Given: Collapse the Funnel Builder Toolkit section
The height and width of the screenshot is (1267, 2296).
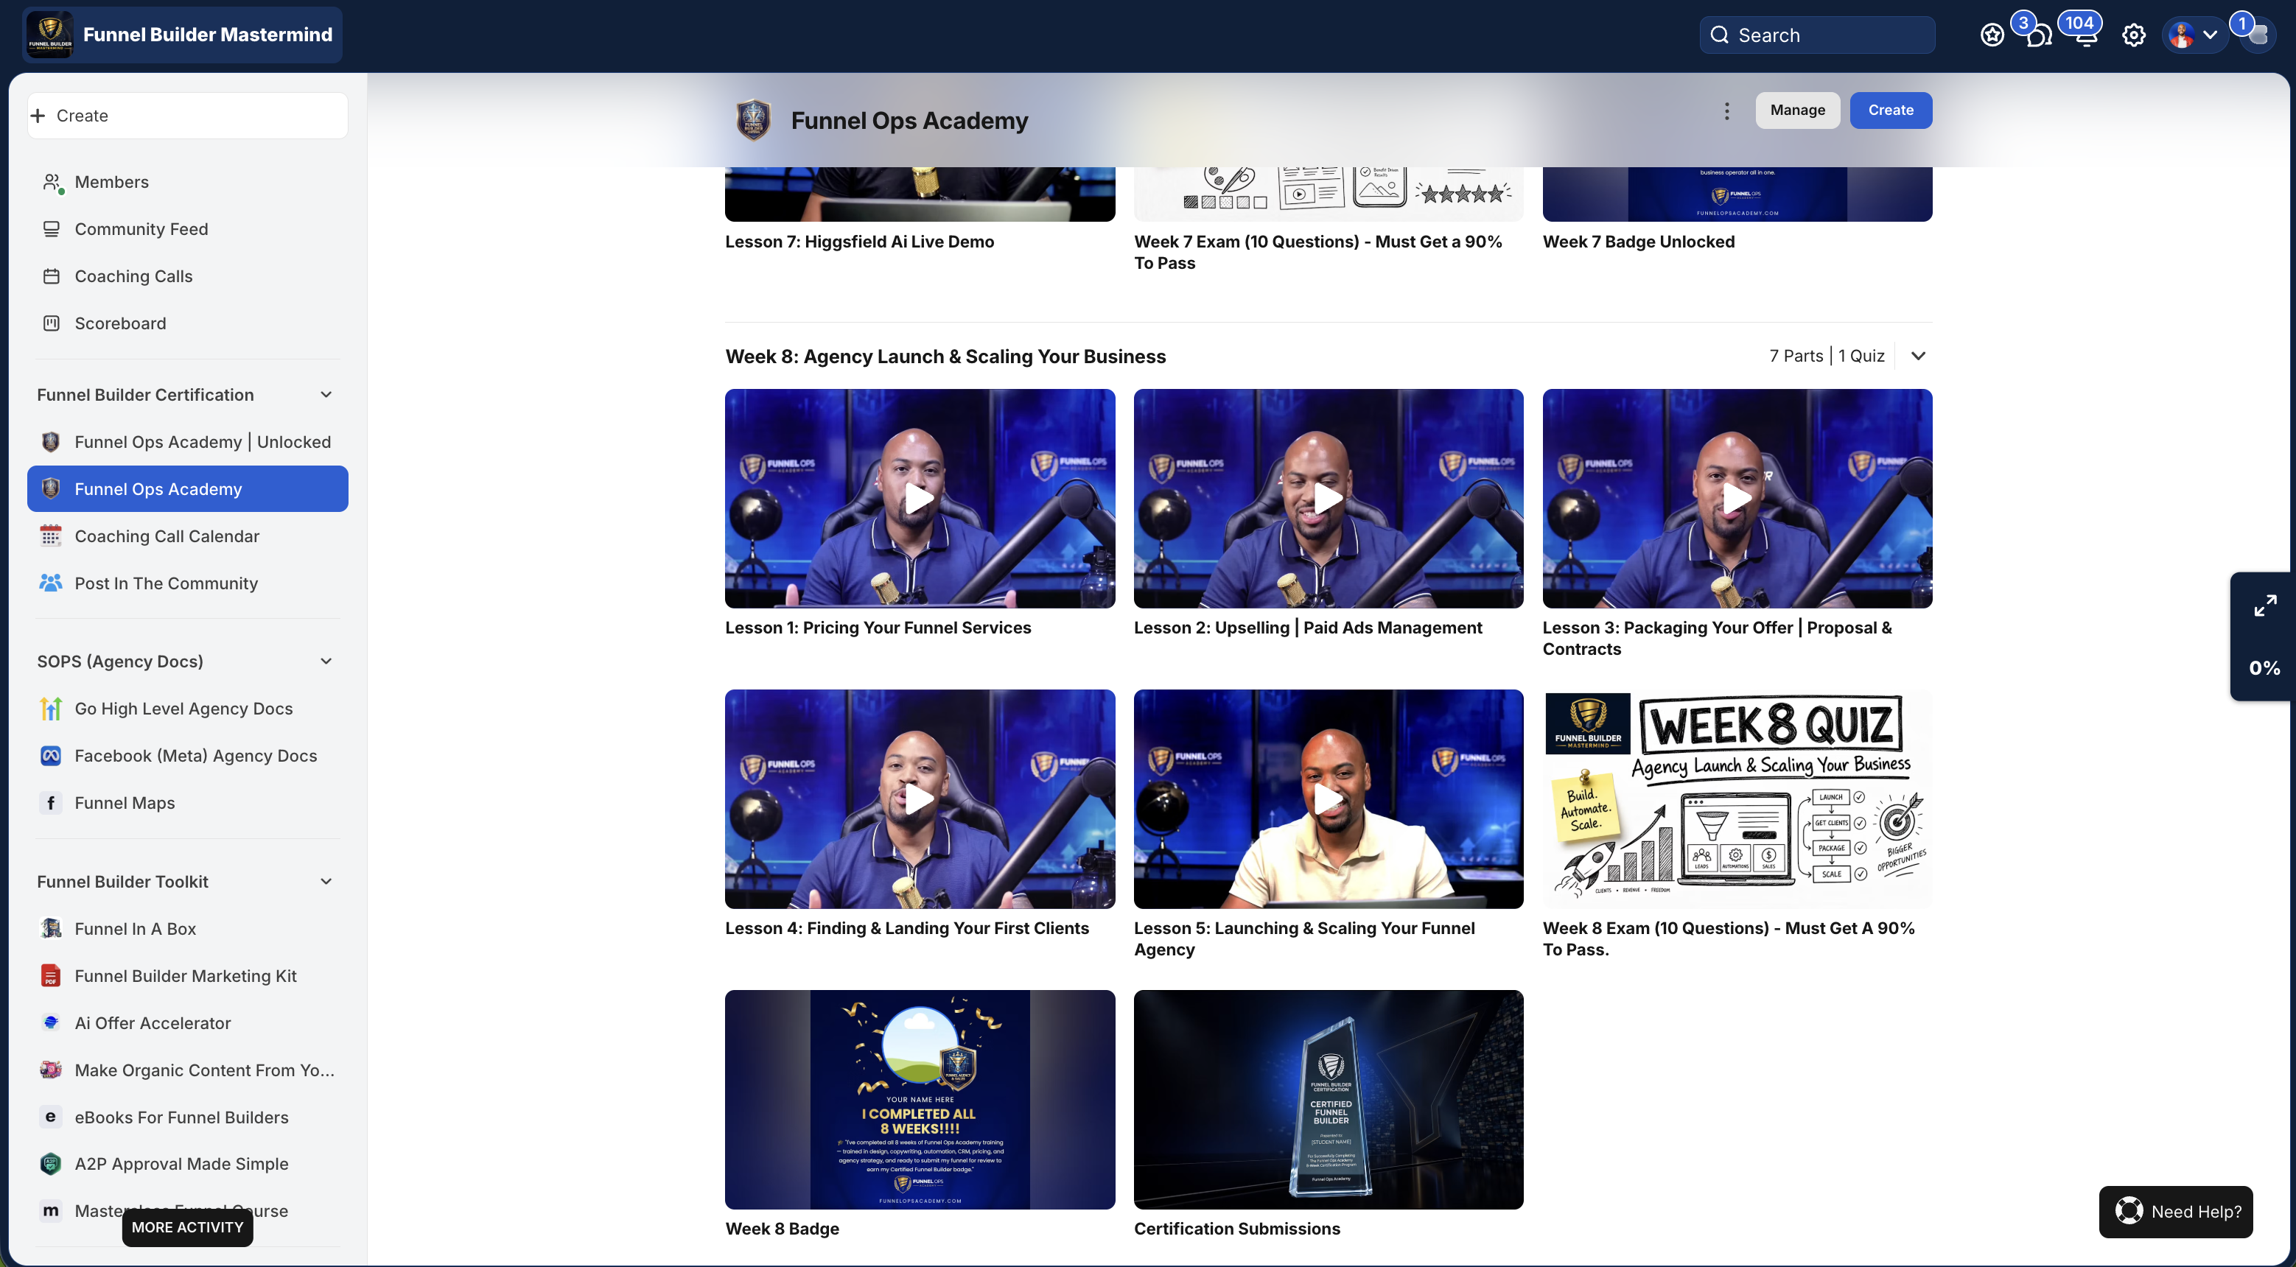Looking at the screenshot, I should coord(326,881).
